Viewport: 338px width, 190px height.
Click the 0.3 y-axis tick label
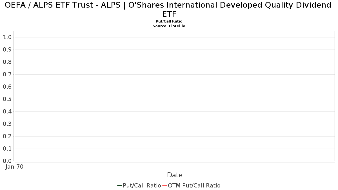7,124
